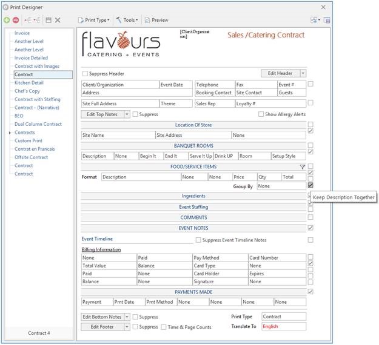379x345 pixels.
Task: Select Contract with Staffing item
Action: pyautogui.click(x=38, y=99)
